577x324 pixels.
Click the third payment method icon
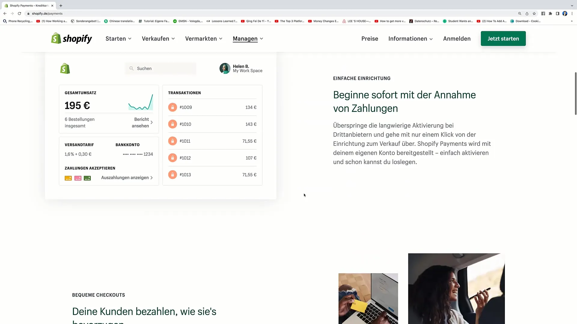[x=87, y=178]
